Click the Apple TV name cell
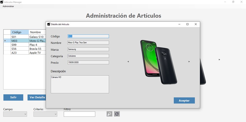This screenshot has height=122, width=246. click(37, 53)
